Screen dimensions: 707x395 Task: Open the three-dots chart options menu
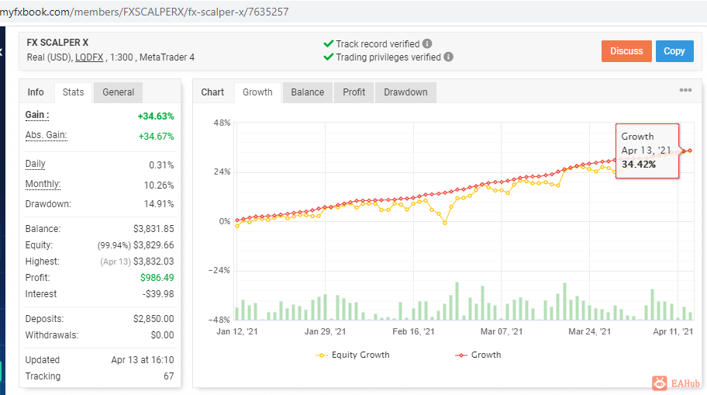[x=685, y=90]
